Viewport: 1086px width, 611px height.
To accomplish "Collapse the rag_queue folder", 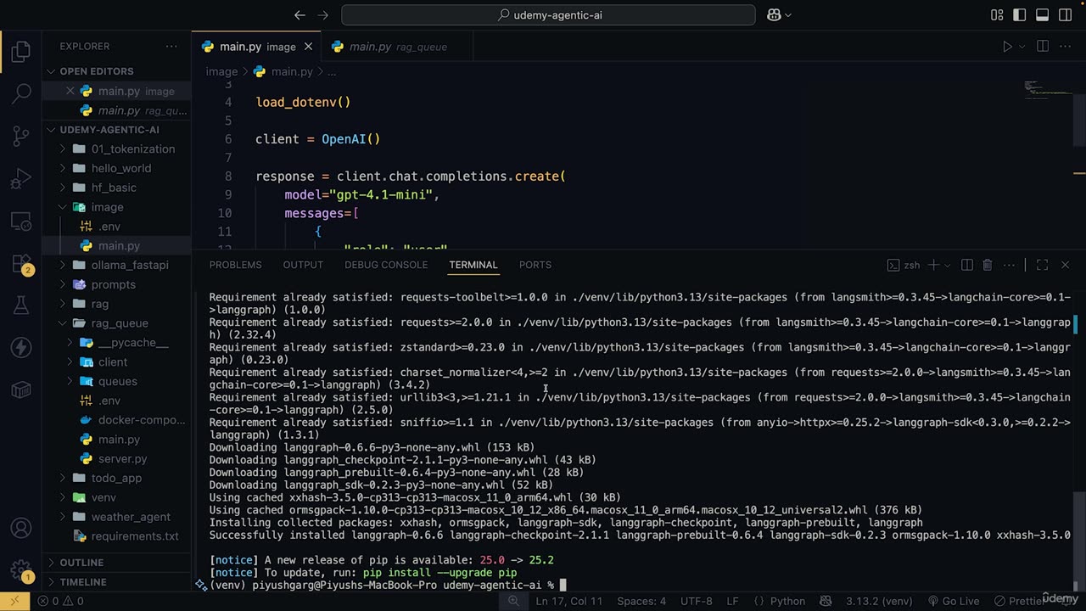I will (x=116, y=323).
